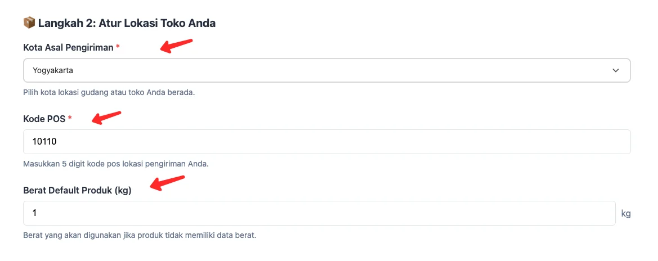The image size is (658, 261).
Task: Click the Kode POS label text
Action: pyautogui.click(x=44, y=119)
